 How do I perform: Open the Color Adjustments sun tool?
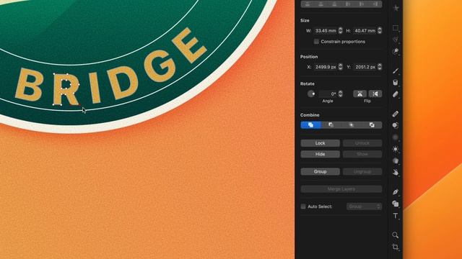click(x=396, y=149)
